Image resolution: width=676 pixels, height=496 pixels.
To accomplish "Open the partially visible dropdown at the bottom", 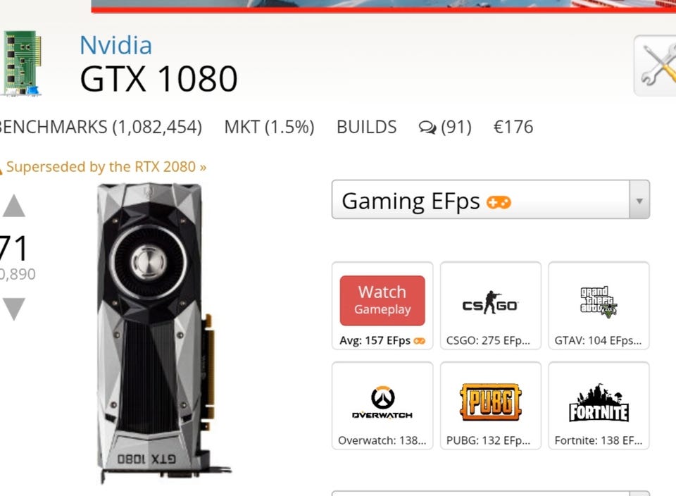I will coord(491,493).
